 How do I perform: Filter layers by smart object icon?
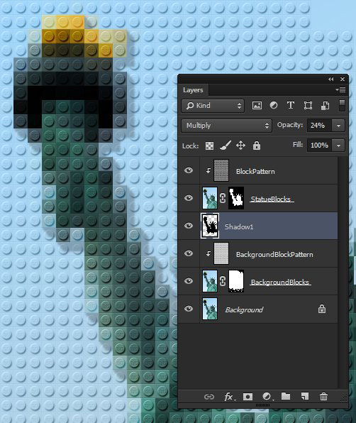[x=325, y=106]
